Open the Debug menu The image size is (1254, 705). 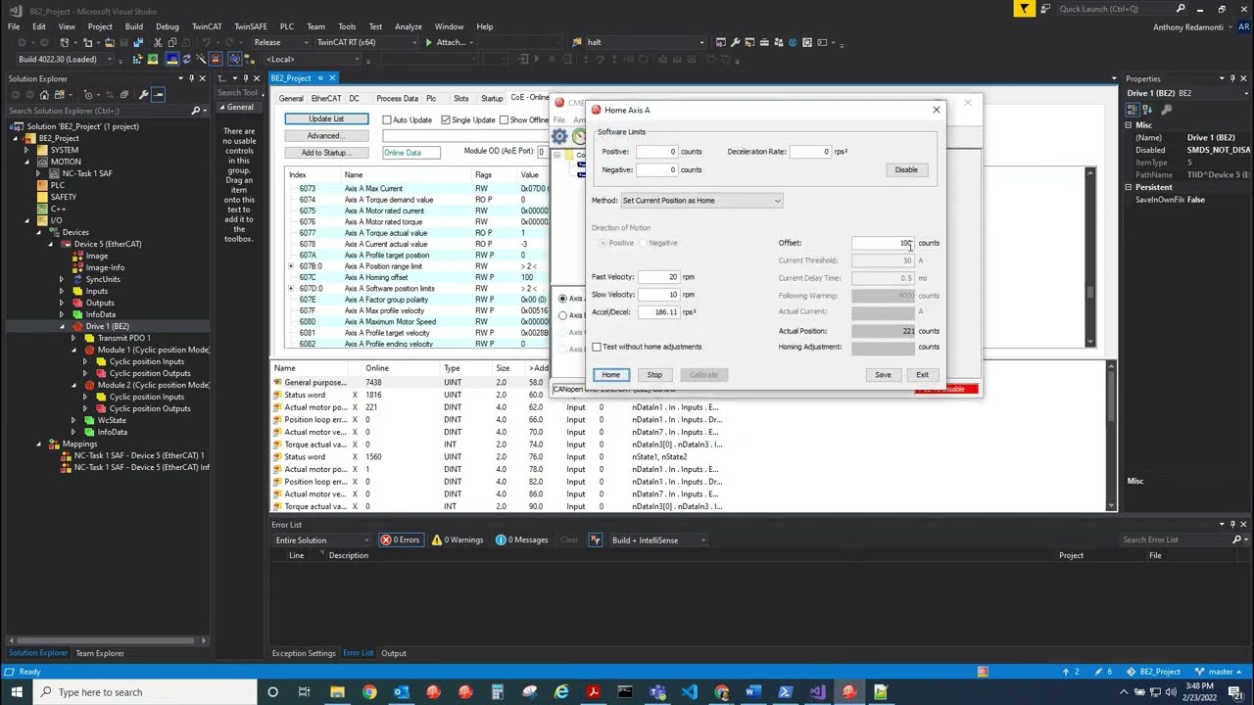168,26
